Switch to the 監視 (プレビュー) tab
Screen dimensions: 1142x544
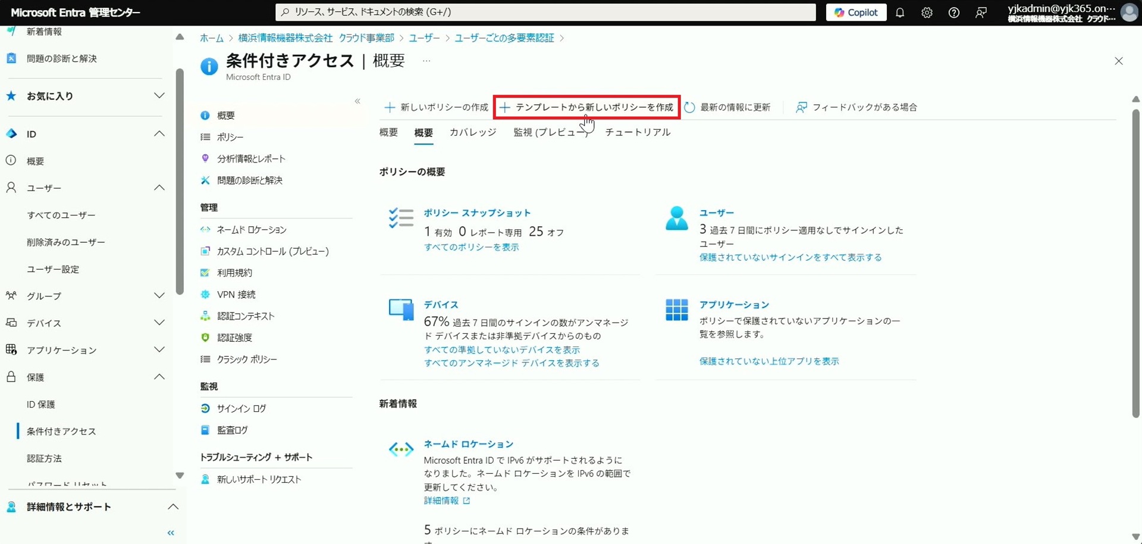551,132
